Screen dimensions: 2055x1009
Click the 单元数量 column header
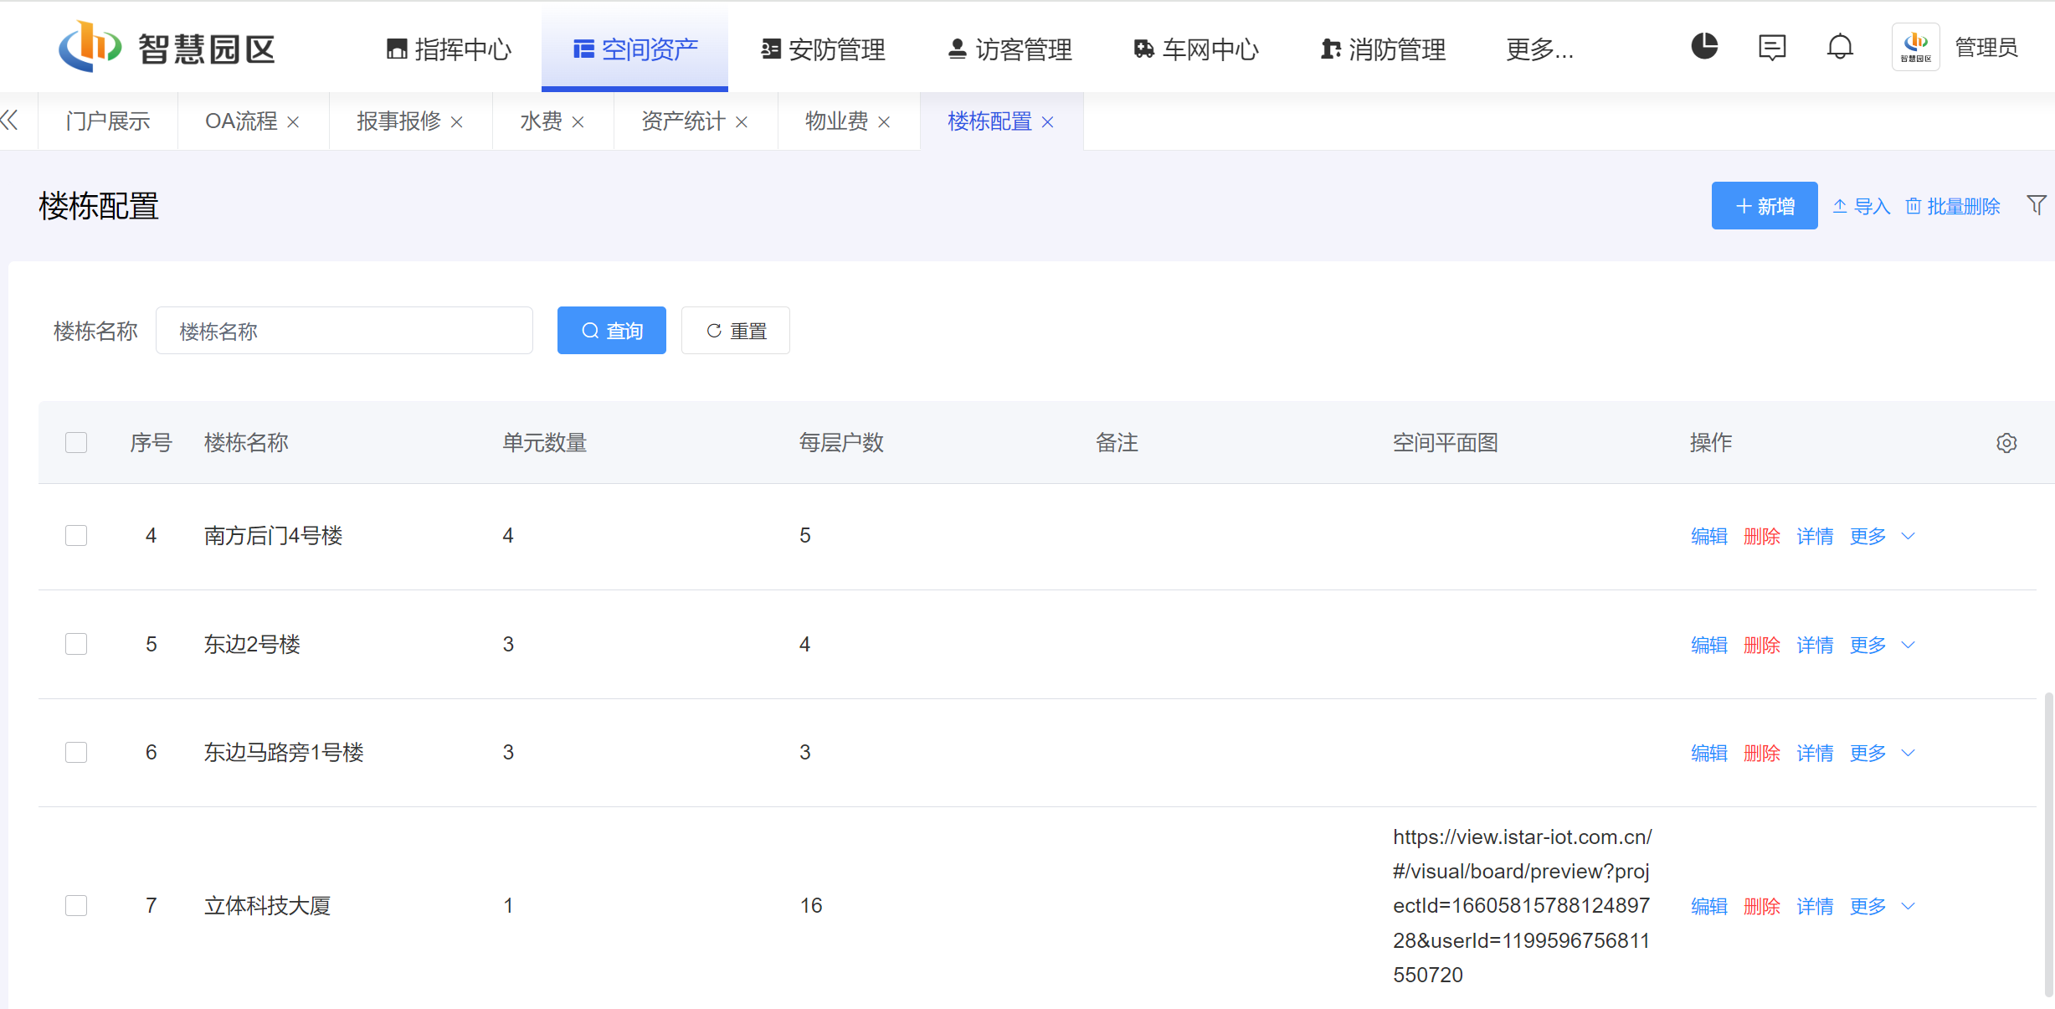tap(544, 442)
